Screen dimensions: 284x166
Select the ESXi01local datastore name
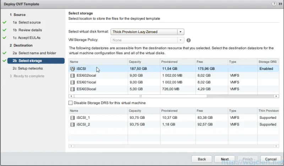pos(86,82)
